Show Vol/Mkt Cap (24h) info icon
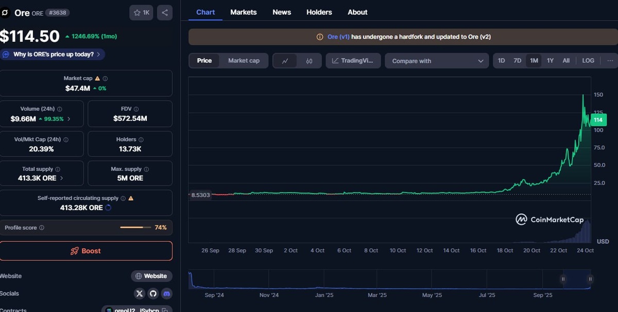 (65, 140)
